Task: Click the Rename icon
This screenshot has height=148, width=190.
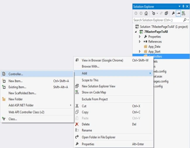Action: point(77,130)
